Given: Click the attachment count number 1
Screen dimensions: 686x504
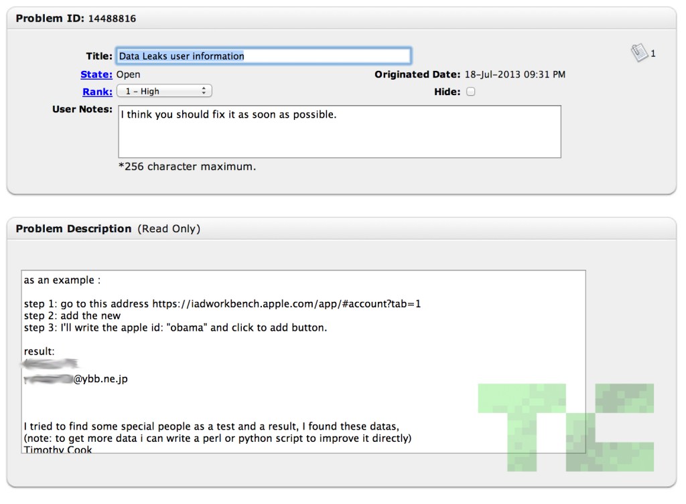Looking at the screenshot, I should point(653,54).
